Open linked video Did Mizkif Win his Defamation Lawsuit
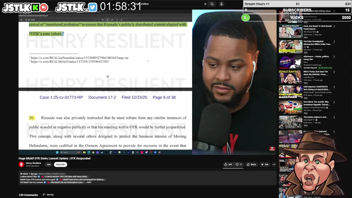This screenshot has width=352, height=198. [x=65, y=182]
